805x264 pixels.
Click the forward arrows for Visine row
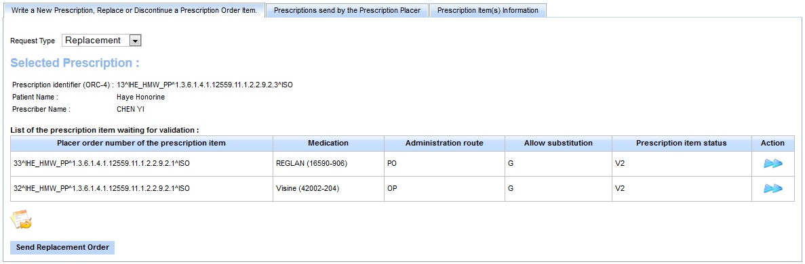tap(772, 189)
